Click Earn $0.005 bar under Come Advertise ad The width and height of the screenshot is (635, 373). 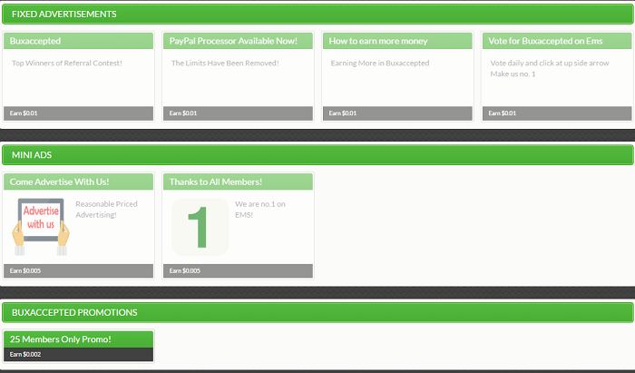78,271
